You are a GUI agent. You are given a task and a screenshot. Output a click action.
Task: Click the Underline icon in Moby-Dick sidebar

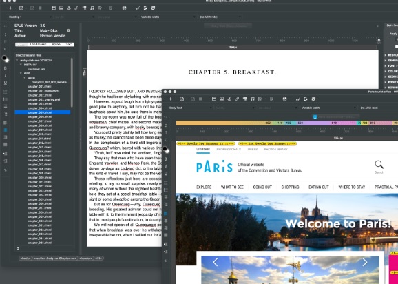point(6,83)
